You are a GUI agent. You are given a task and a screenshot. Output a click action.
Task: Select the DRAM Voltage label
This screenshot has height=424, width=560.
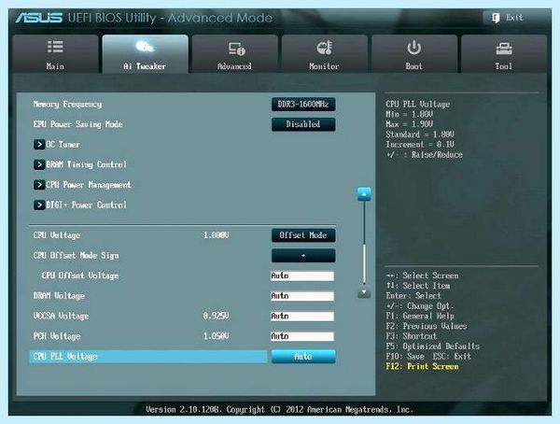[x=59, y=296]
